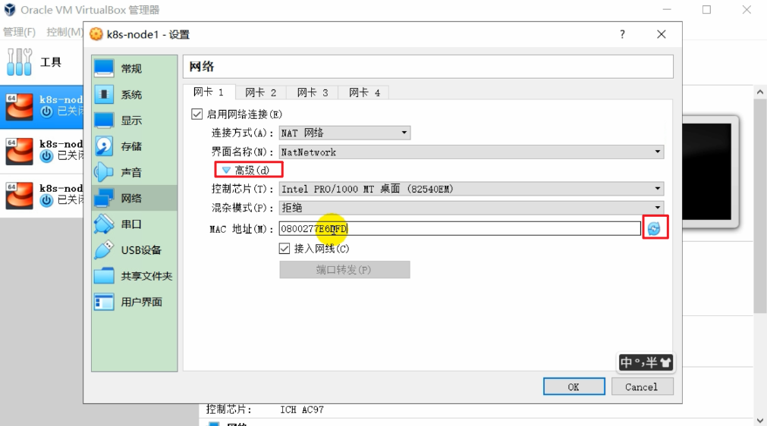Open the 混杂模式 promiscuous mode dropdown

(x=472, y=208)
